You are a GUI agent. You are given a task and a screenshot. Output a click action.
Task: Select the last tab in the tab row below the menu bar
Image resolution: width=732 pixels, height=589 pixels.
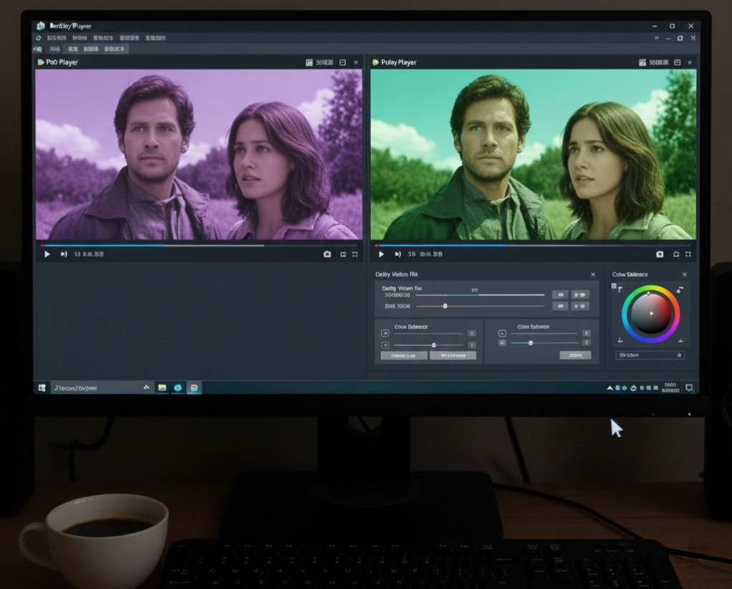pyautogui.click(x=115, y=49)
